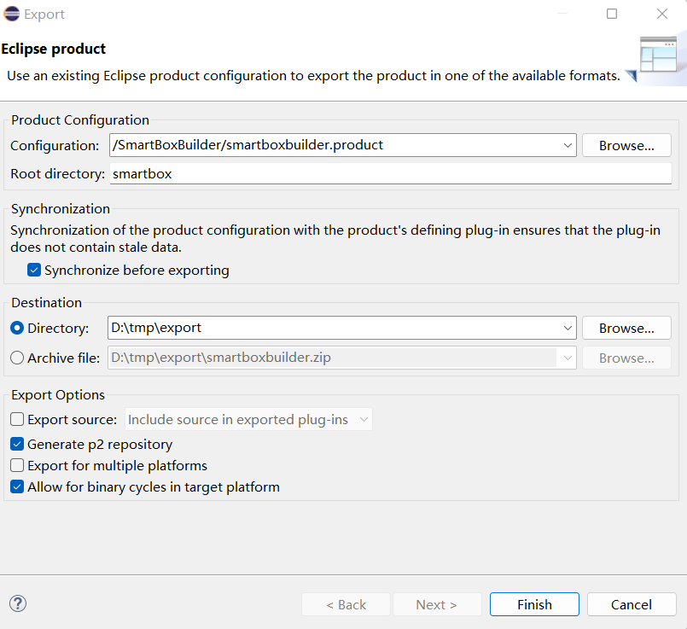Click the 'Export Options' group label
The width and height of the screenshot is (687, 629).
pos(58,394)
